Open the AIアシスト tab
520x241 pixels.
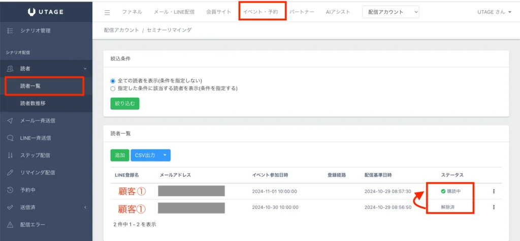[x=338, y=12]
